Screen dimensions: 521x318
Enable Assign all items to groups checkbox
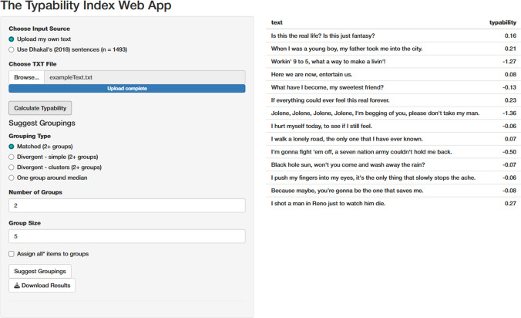(12, 254)
